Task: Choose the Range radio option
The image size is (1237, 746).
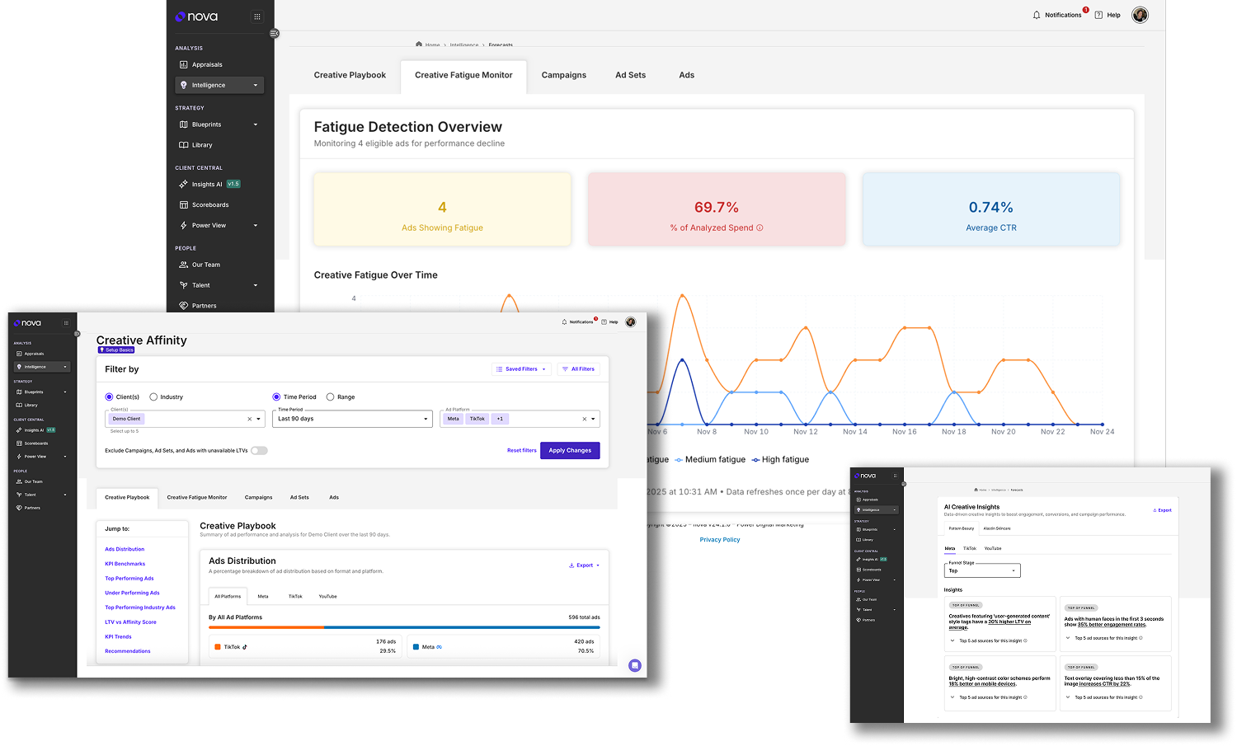Action: (330, 397)
